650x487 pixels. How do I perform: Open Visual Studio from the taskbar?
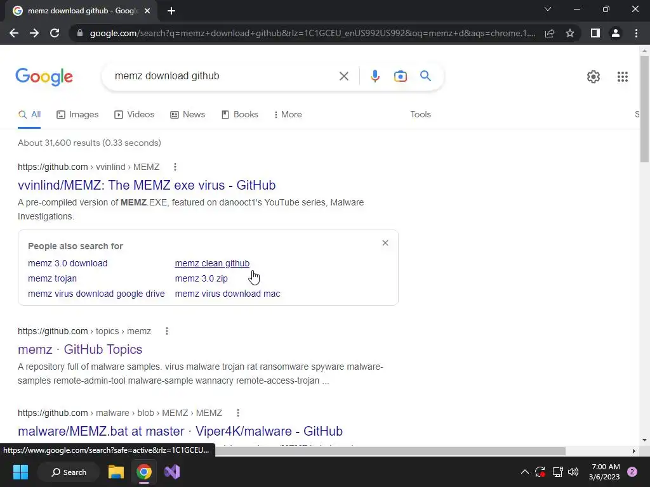pyautogui.click(x=172, y=472)
